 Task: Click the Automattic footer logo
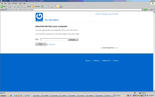[109, 48]
